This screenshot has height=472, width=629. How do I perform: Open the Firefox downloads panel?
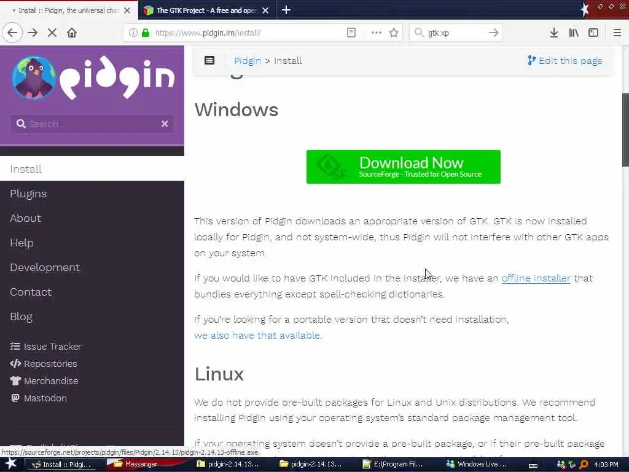[x=554, y=33]
